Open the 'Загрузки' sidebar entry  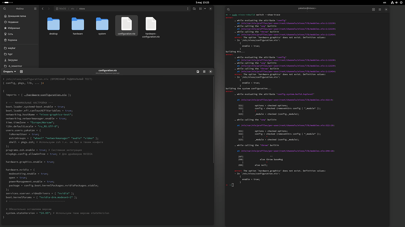[13, 60]
